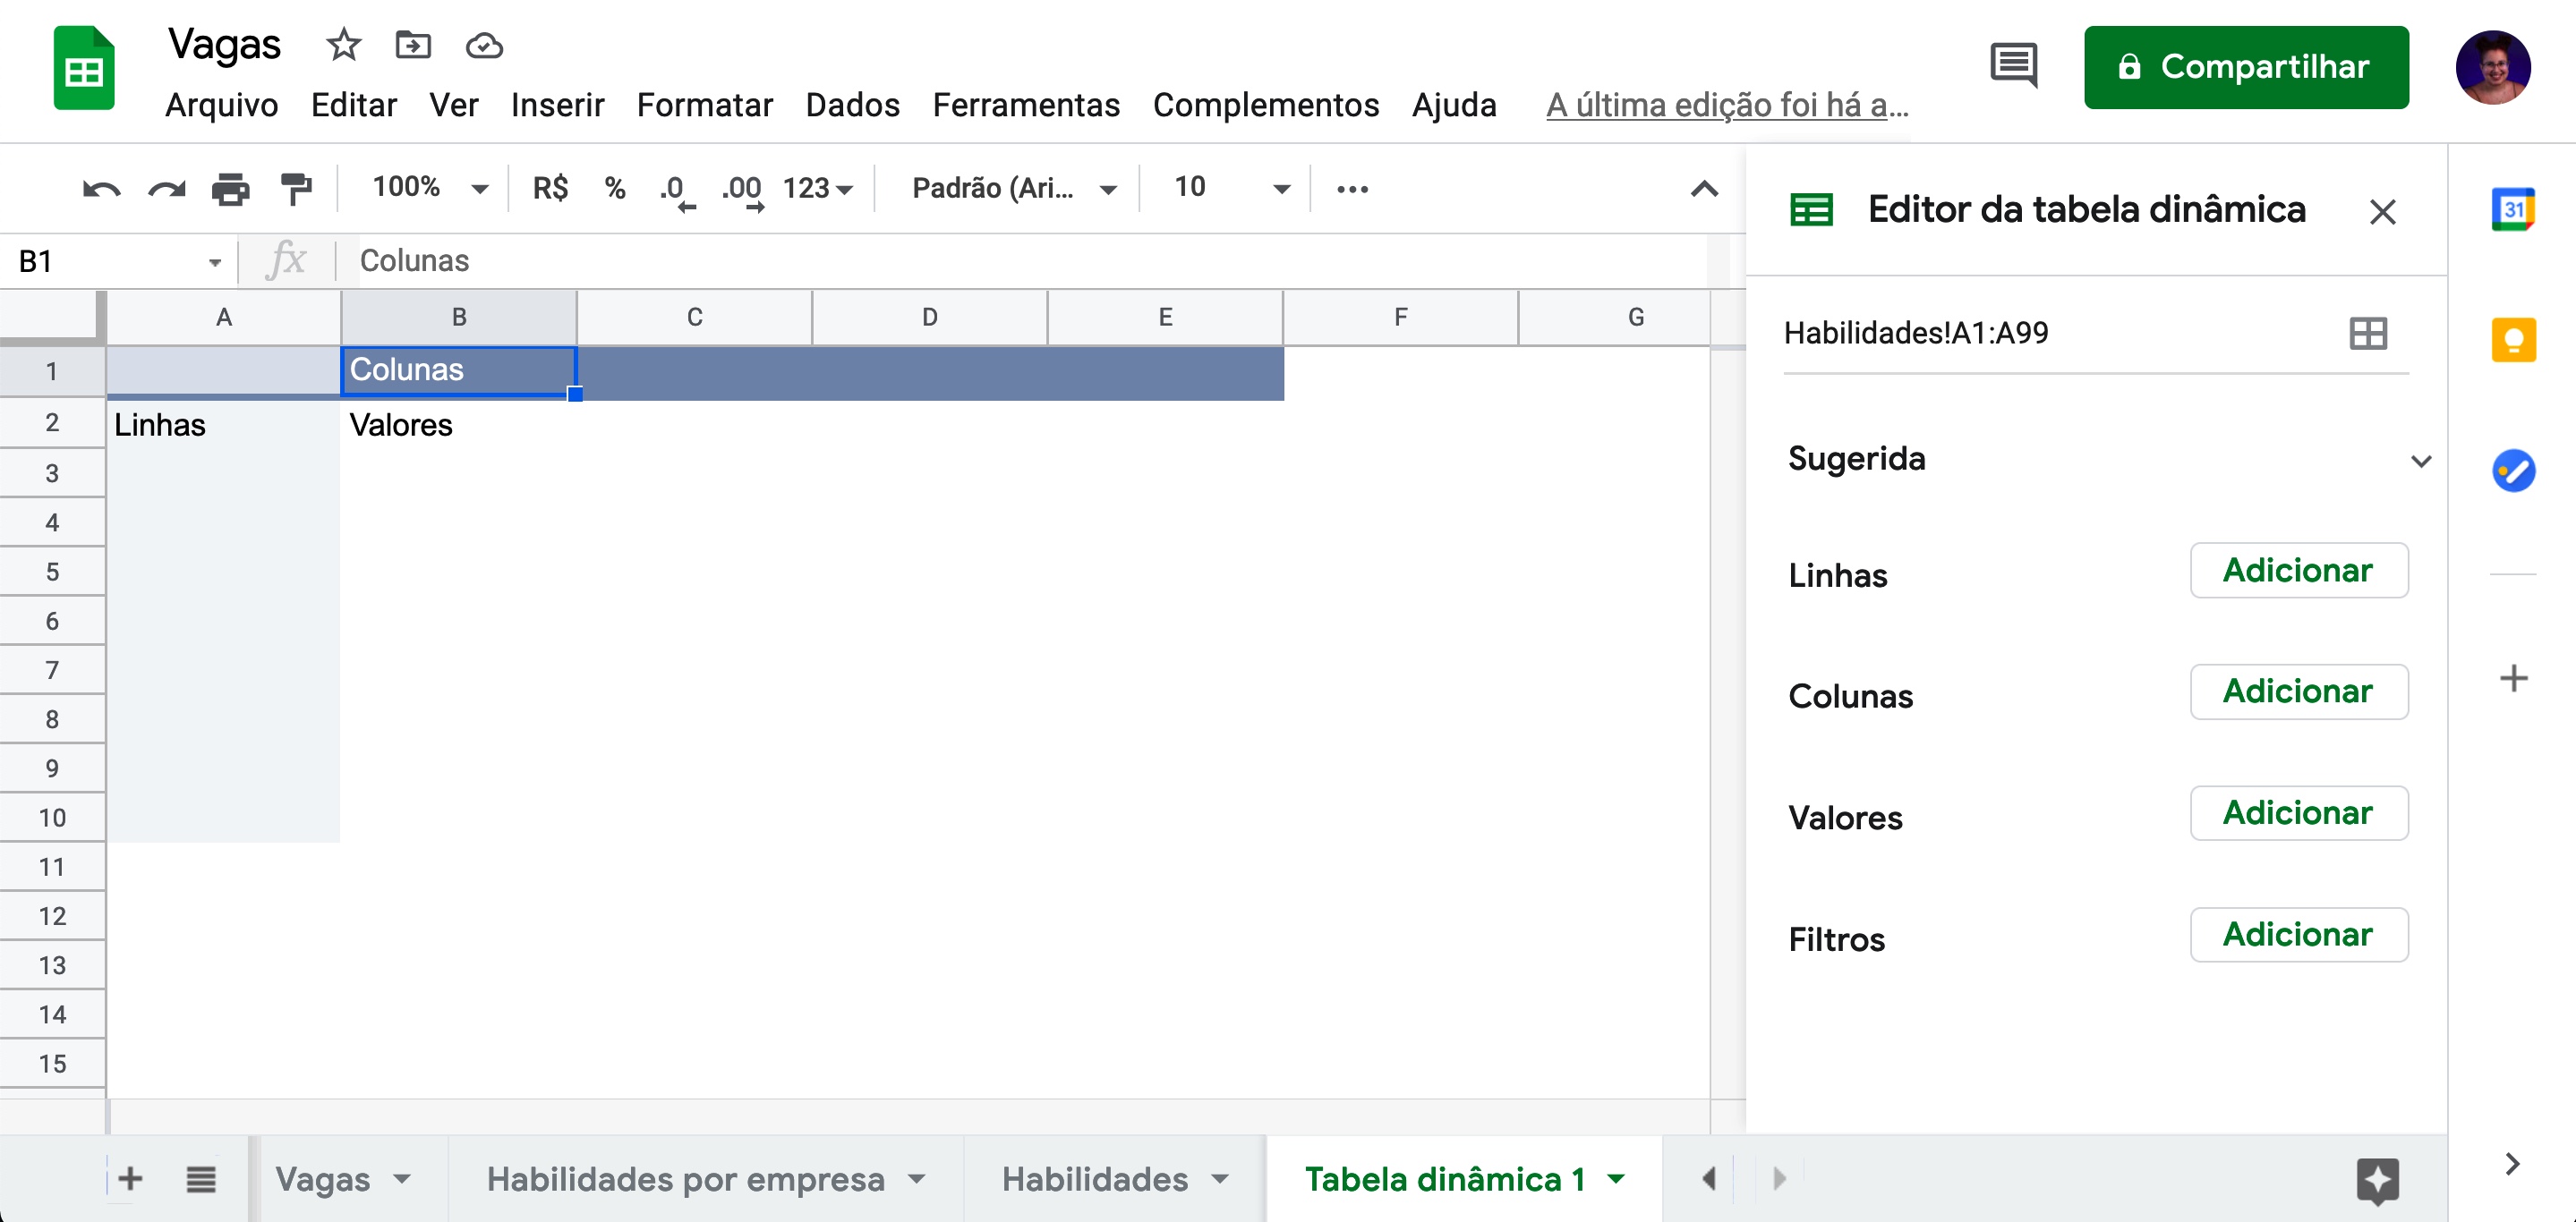Open the Dados menu
Image resolution: width=2576 pixels, height=1222 pixels.
pyautogui.click(x=852, y=105)
